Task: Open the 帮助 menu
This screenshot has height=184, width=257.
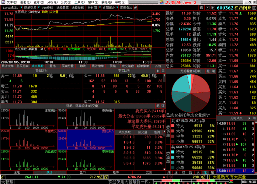Action: [x=120, y=2]
